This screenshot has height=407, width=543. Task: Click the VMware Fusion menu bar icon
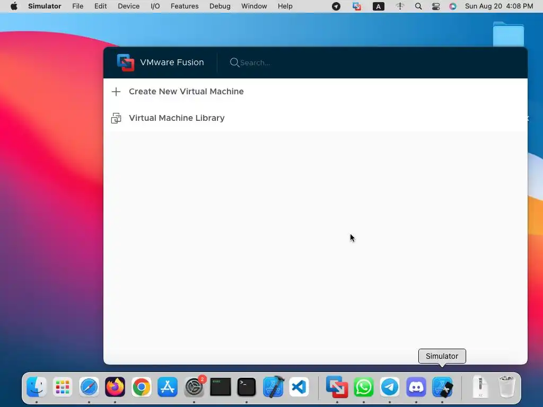click(357, 6)
